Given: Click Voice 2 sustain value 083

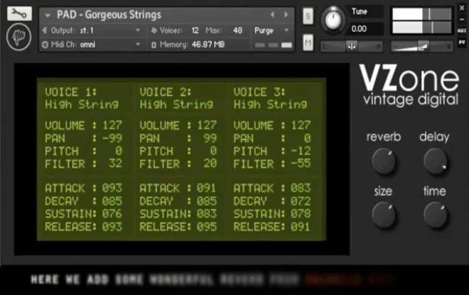Looking at the screenshot, I should (x=206, y=214).
